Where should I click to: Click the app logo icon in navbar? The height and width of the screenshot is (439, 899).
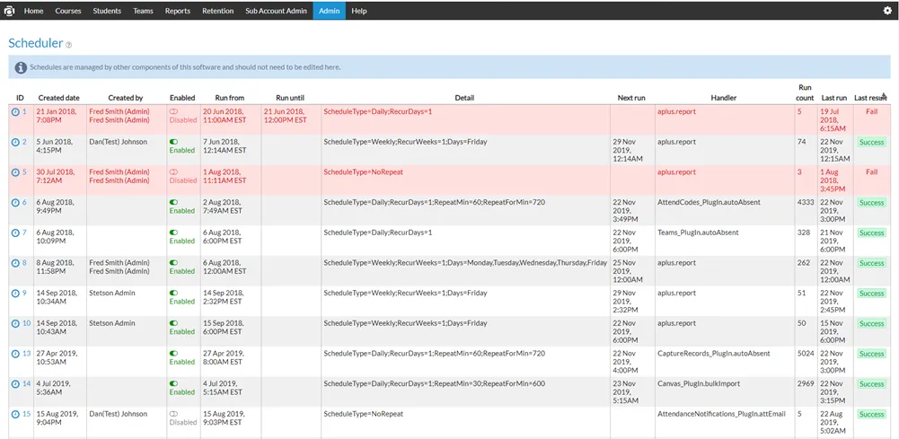click(x=9, y=10)
